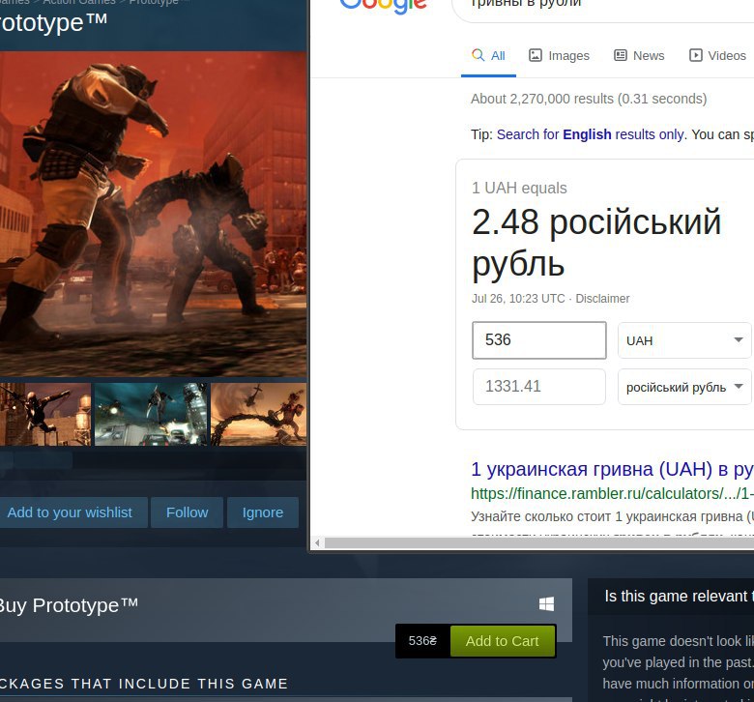
Task: Select the blue street explosion thumbnail
Action: coord(151,414)
